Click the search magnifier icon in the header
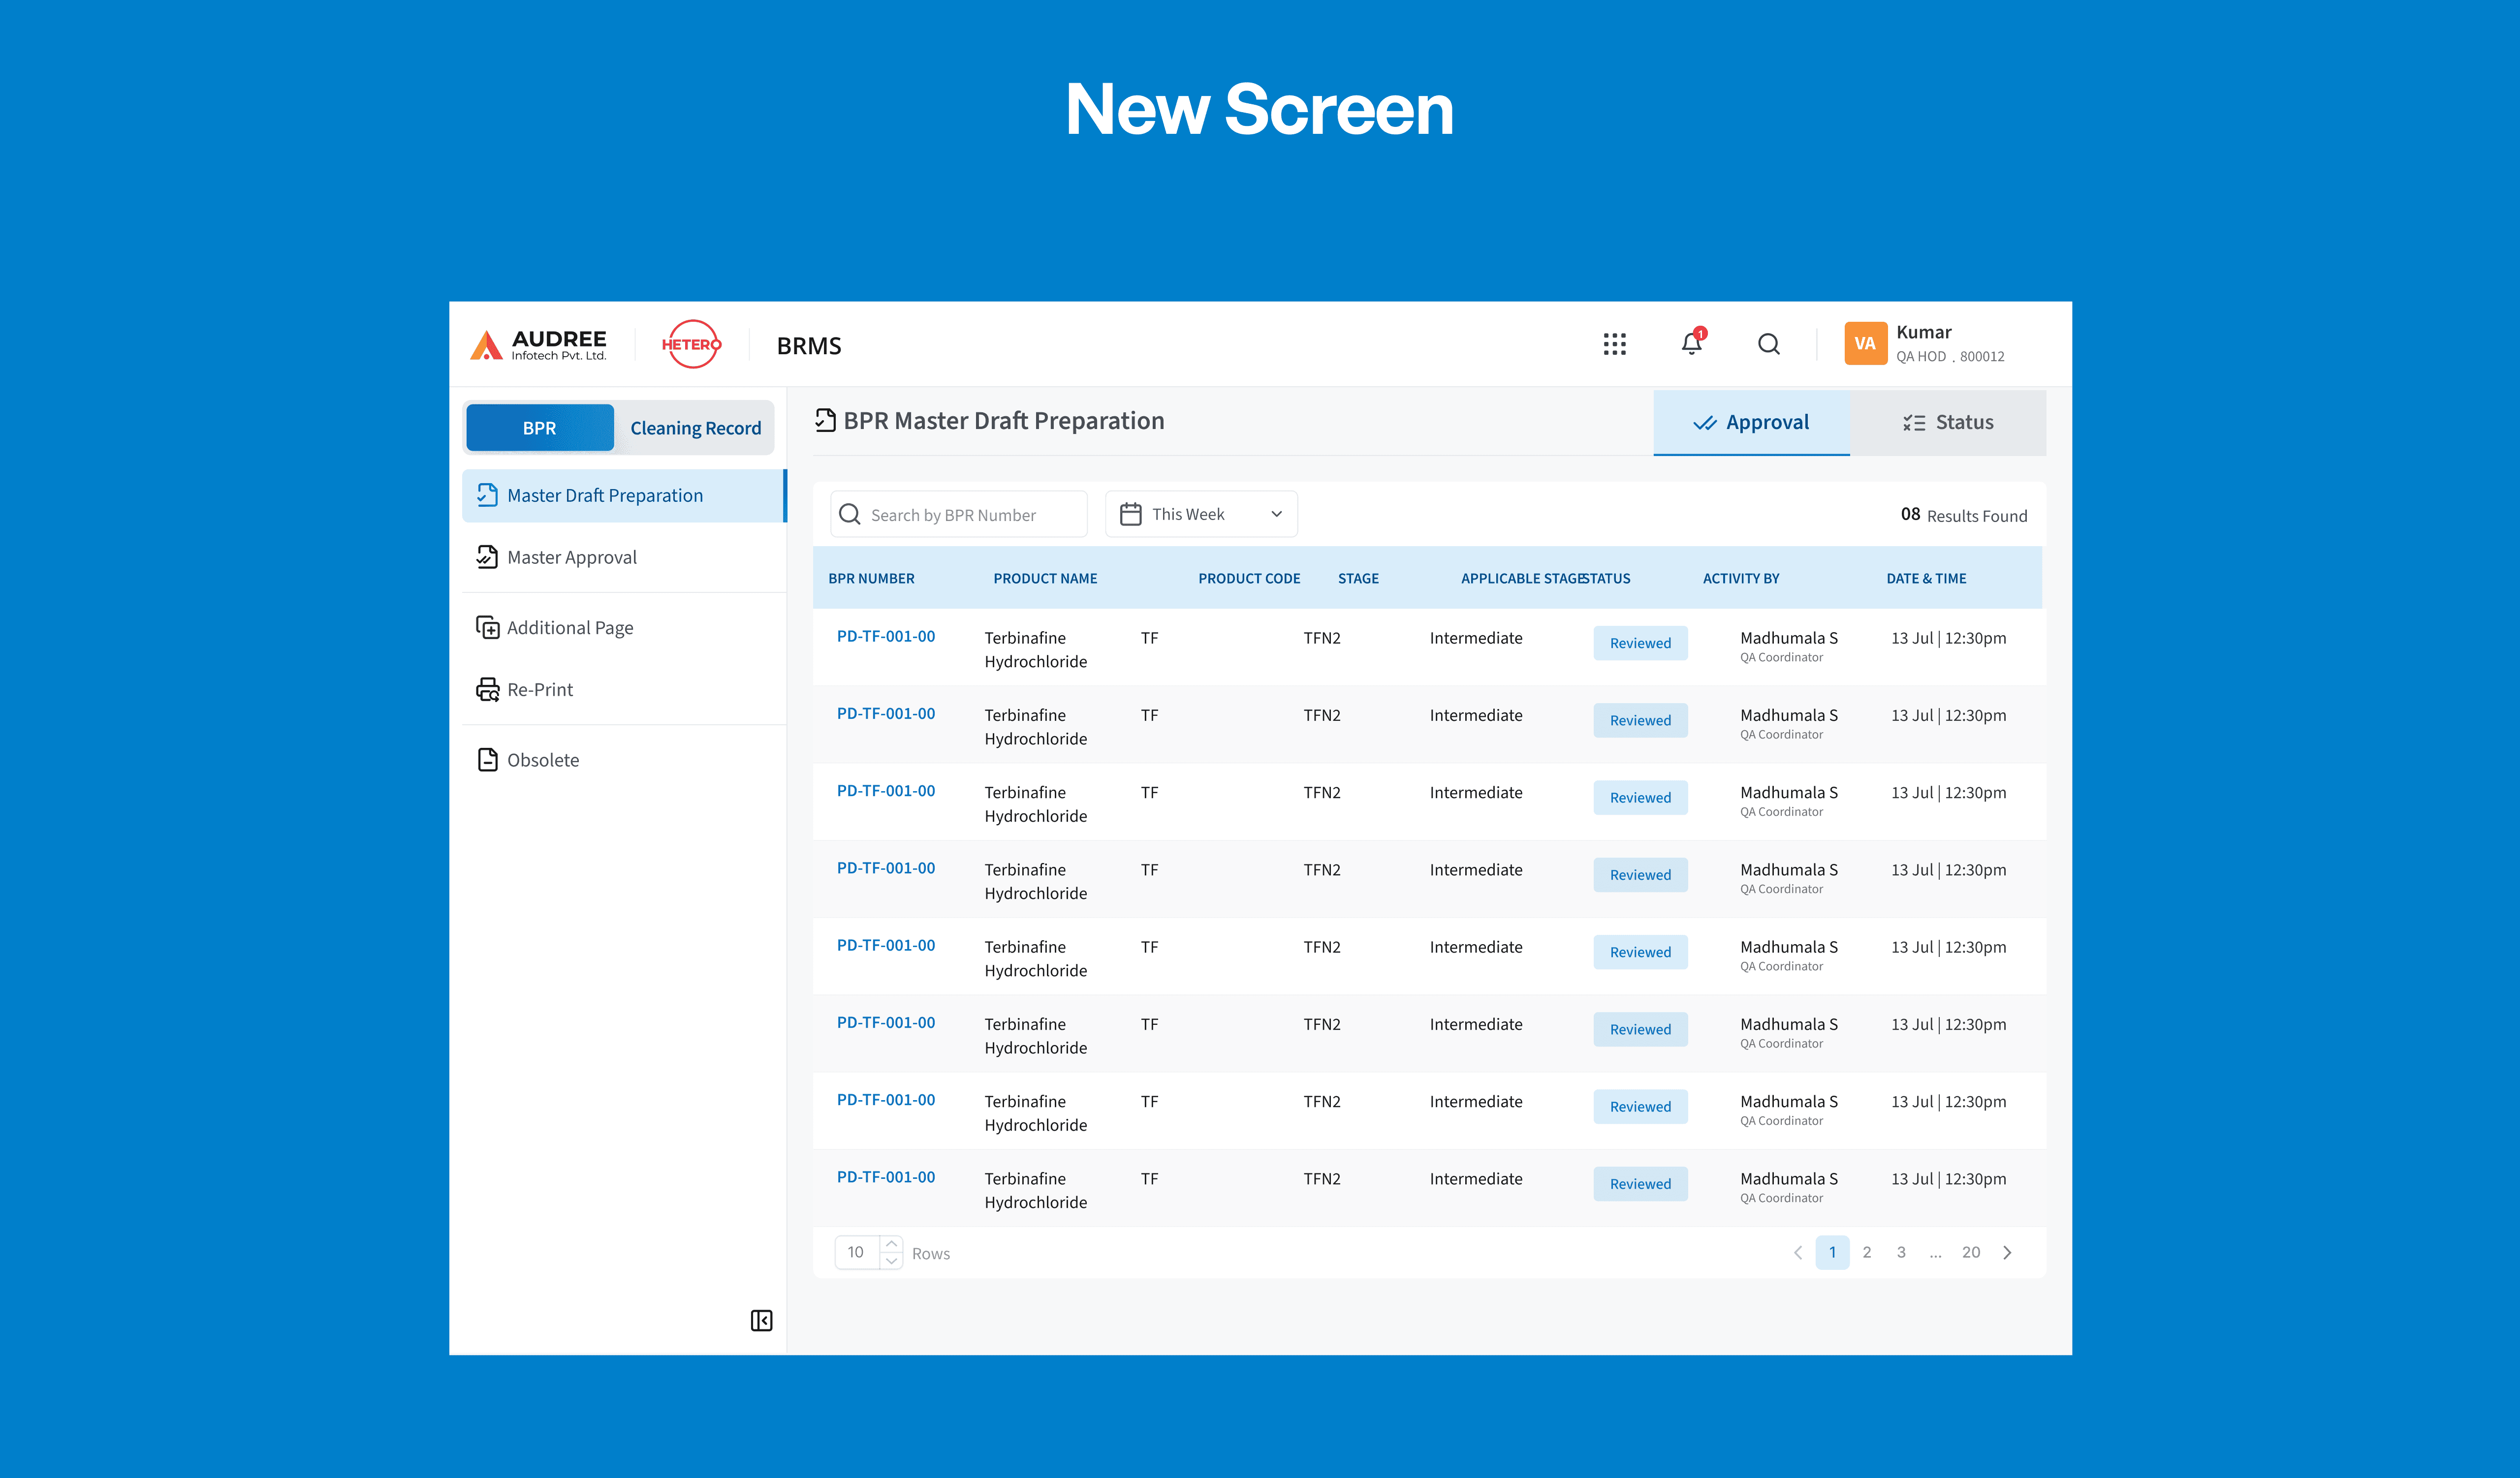Image resolution: width=2520 pixels, height=1478 pixels. [x=1769, y=344]
